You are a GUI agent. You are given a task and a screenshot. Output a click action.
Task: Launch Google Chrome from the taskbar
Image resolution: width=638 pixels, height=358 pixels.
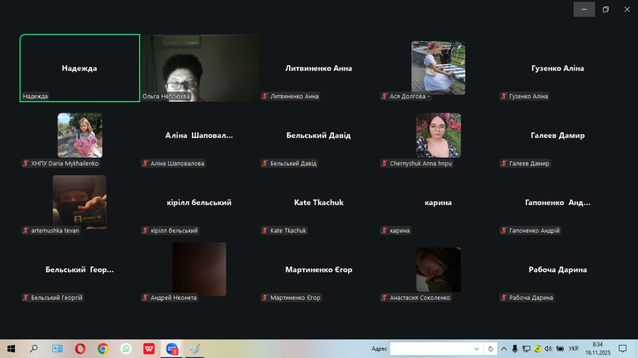click(x=103, y=349)
